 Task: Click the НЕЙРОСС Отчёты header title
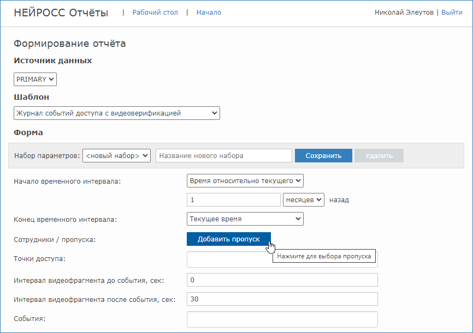pyautogui.click(x=61, y=13)
